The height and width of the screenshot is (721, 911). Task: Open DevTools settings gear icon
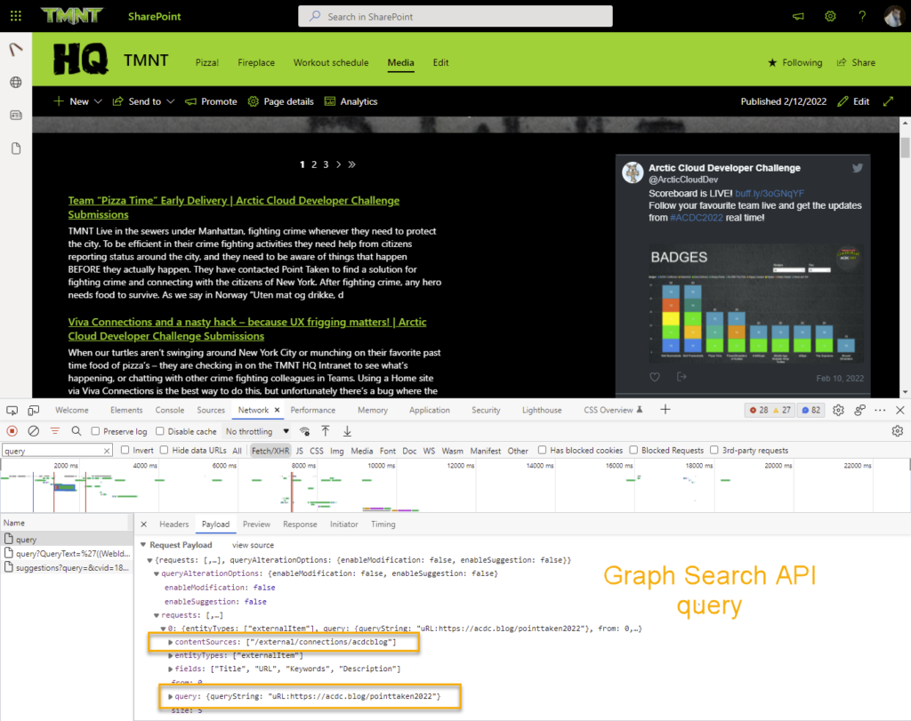[838, 411]
